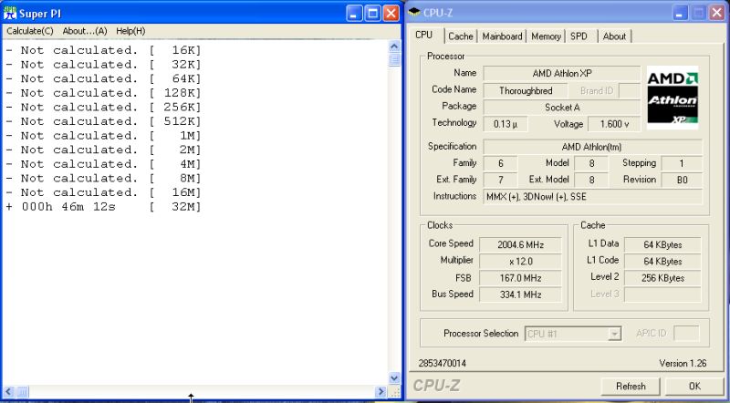Click the FSB value 167.0 MHz
The image size is (730, 403).
pyautogui.click(x=520, y=278)
